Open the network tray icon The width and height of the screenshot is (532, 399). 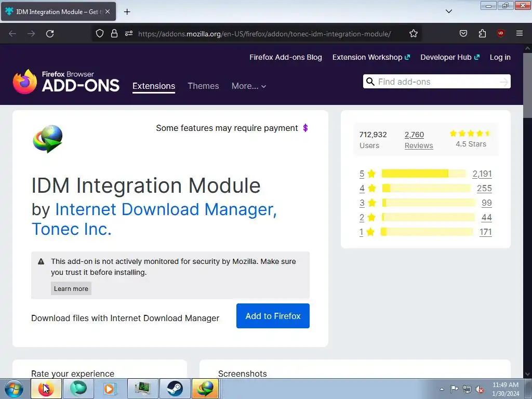467,389
